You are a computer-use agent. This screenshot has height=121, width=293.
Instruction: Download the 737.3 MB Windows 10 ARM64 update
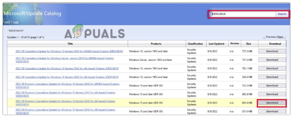[272, 51]
